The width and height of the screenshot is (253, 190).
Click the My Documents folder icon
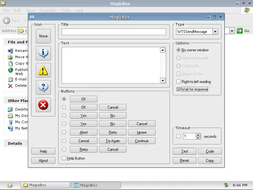coord(10,116)
